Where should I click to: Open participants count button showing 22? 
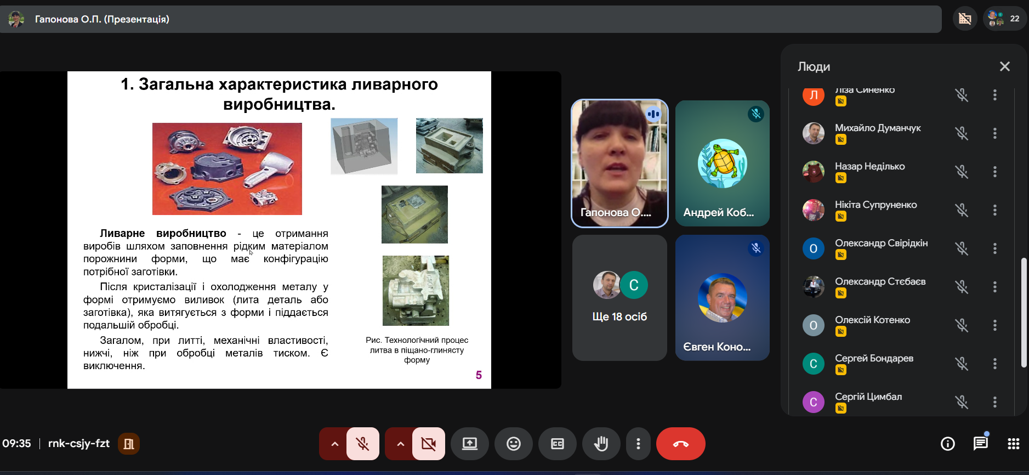[x=1004, y=19]
